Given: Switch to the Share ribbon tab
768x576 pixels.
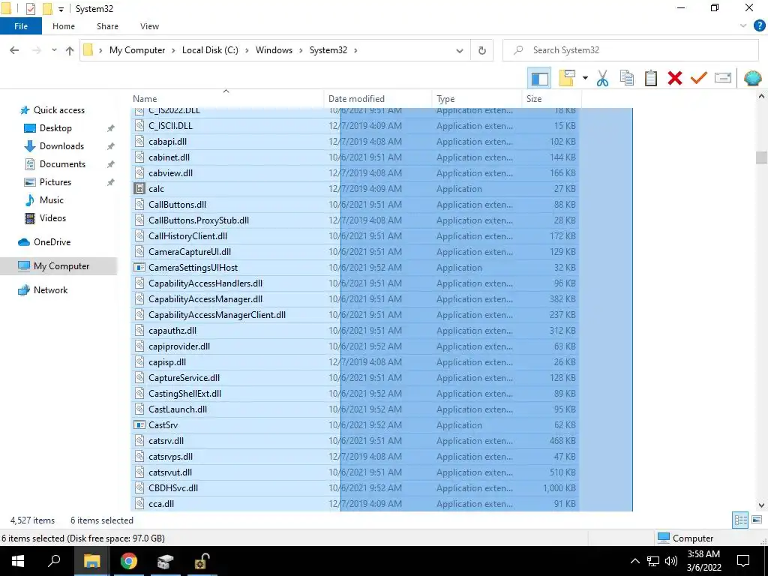Looking at the screenshot, I should pyautogui.click(x=107, y=26).
